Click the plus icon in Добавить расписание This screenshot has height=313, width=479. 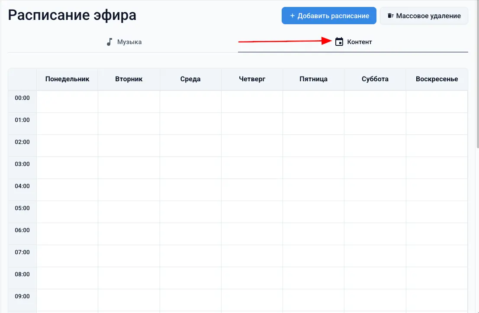pos(293,15)
